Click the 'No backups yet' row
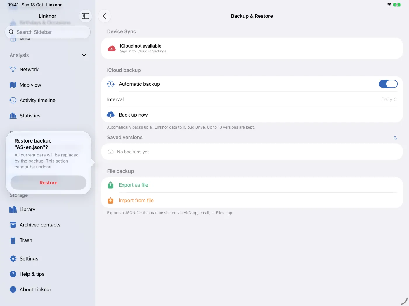The height and width of the screenshot is (306, 409). point(252,152)
